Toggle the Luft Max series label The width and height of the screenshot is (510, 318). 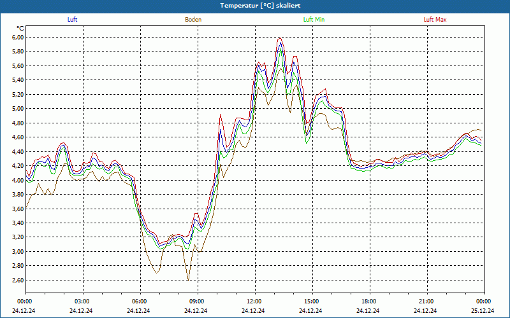point(435,20)
